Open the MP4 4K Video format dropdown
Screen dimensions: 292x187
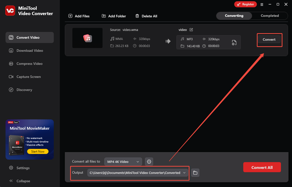123,162
